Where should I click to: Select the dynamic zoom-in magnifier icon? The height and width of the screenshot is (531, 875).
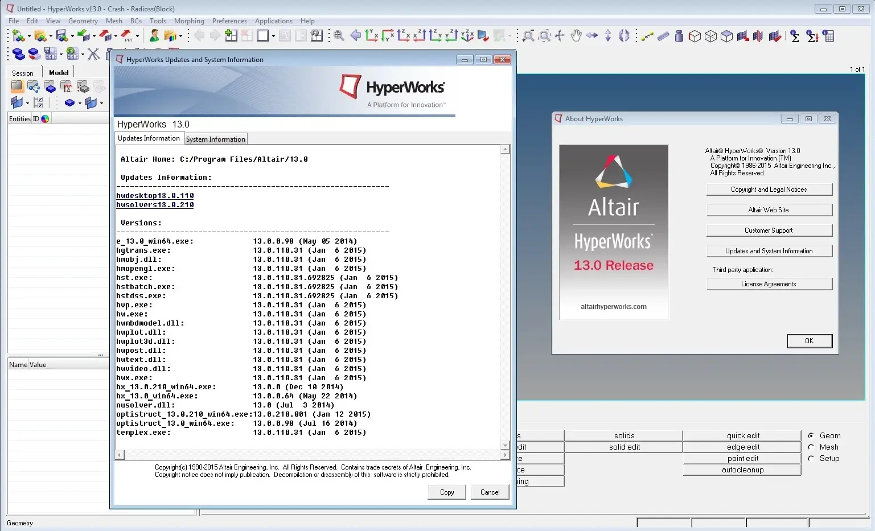[x=528, y=36]
